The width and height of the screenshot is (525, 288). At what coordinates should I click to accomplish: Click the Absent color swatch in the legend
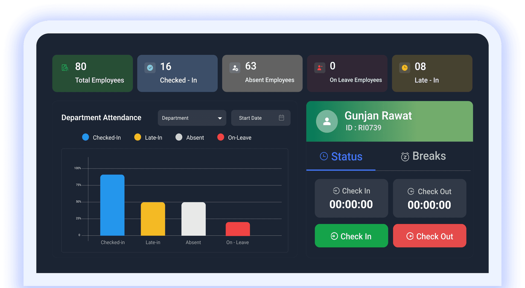(179, 137)
